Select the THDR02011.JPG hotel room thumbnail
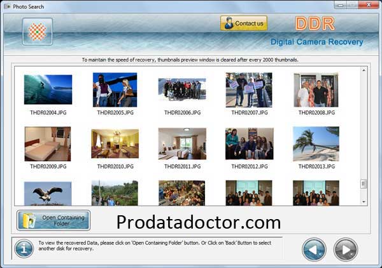This screenshot has height=268, width=382. point(182,144)
